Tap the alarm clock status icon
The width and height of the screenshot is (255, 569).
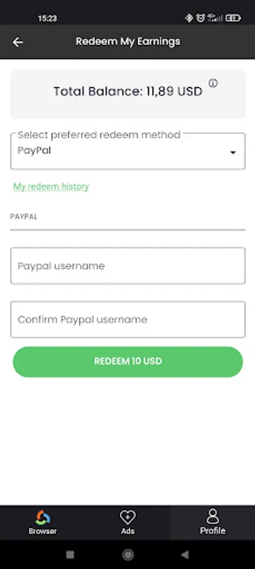pos(200,18)
